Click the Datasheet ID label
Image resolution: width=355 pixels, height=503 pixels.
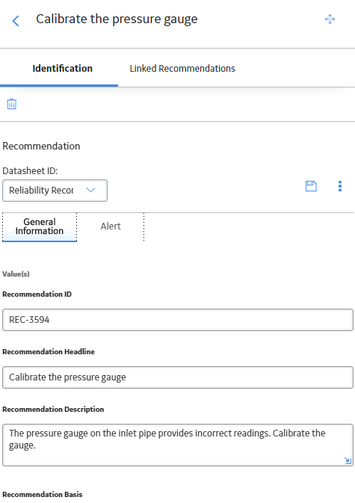(x=30, y=170)
